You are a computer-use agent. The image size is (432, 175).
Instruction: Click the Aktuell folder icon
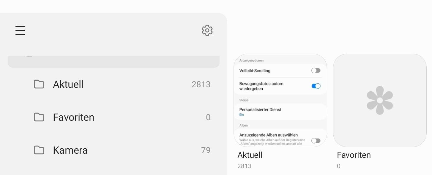click(x=39, y=85)
